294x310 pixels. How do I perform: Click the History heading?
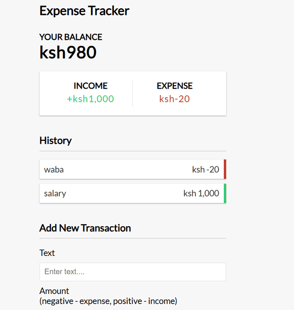click(x=56, y=141)
